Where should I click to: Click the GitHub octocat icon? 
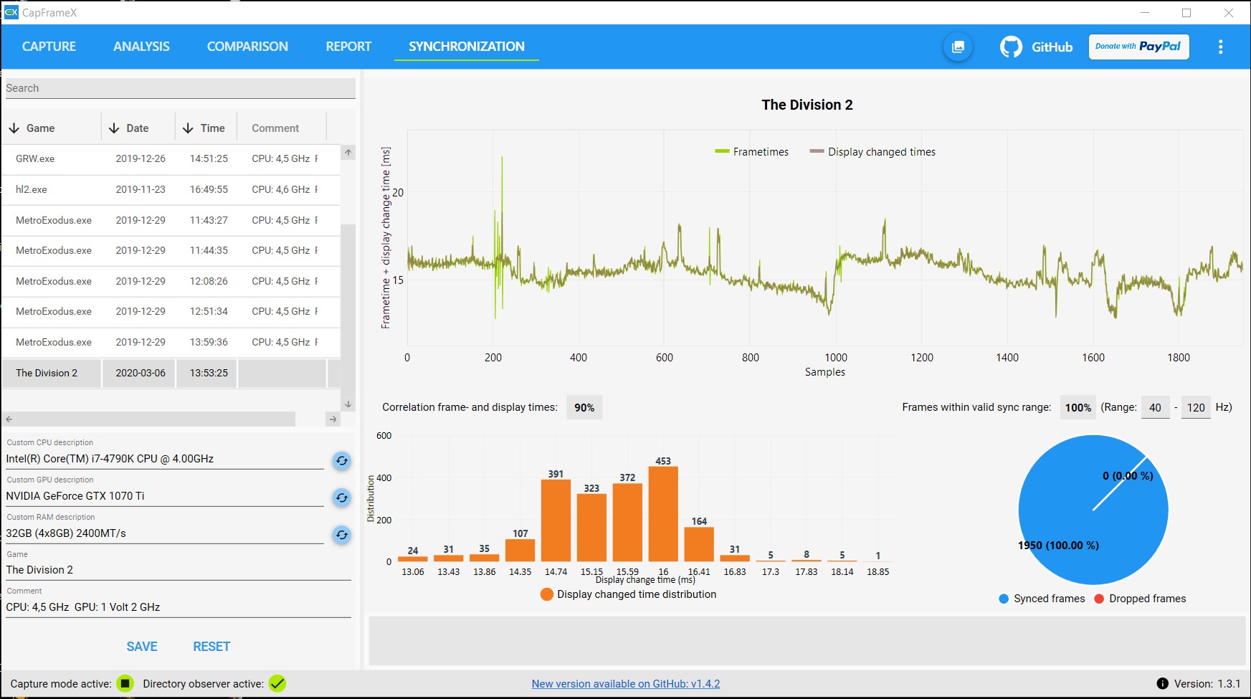(x=1011, y=47)
